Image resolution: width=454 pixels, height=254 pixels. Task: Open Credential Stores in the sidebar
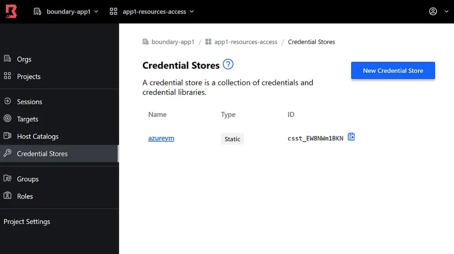point(42,154)
